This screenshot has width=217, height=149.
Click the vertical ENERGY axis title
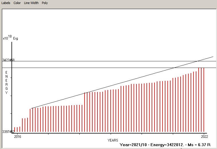coord(7,83)
